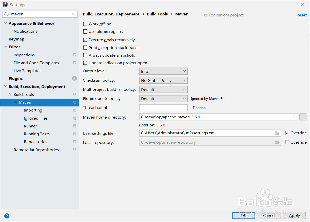Click the Reset link
This screenshot has height=222, width=310.
301,15
